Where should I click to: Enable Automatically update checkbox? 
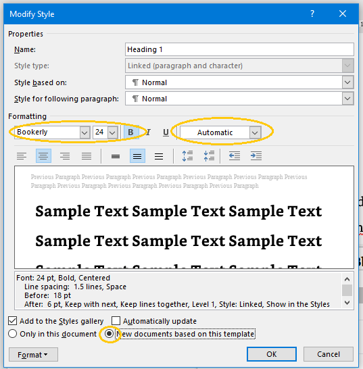[116, 321]
